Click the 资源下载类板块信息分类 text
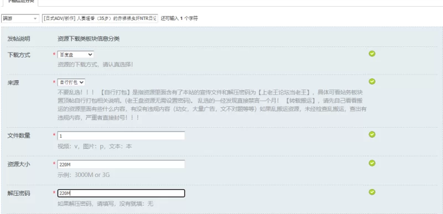Image resolution: width=443 pixels, height=214 pixels. 89,39
